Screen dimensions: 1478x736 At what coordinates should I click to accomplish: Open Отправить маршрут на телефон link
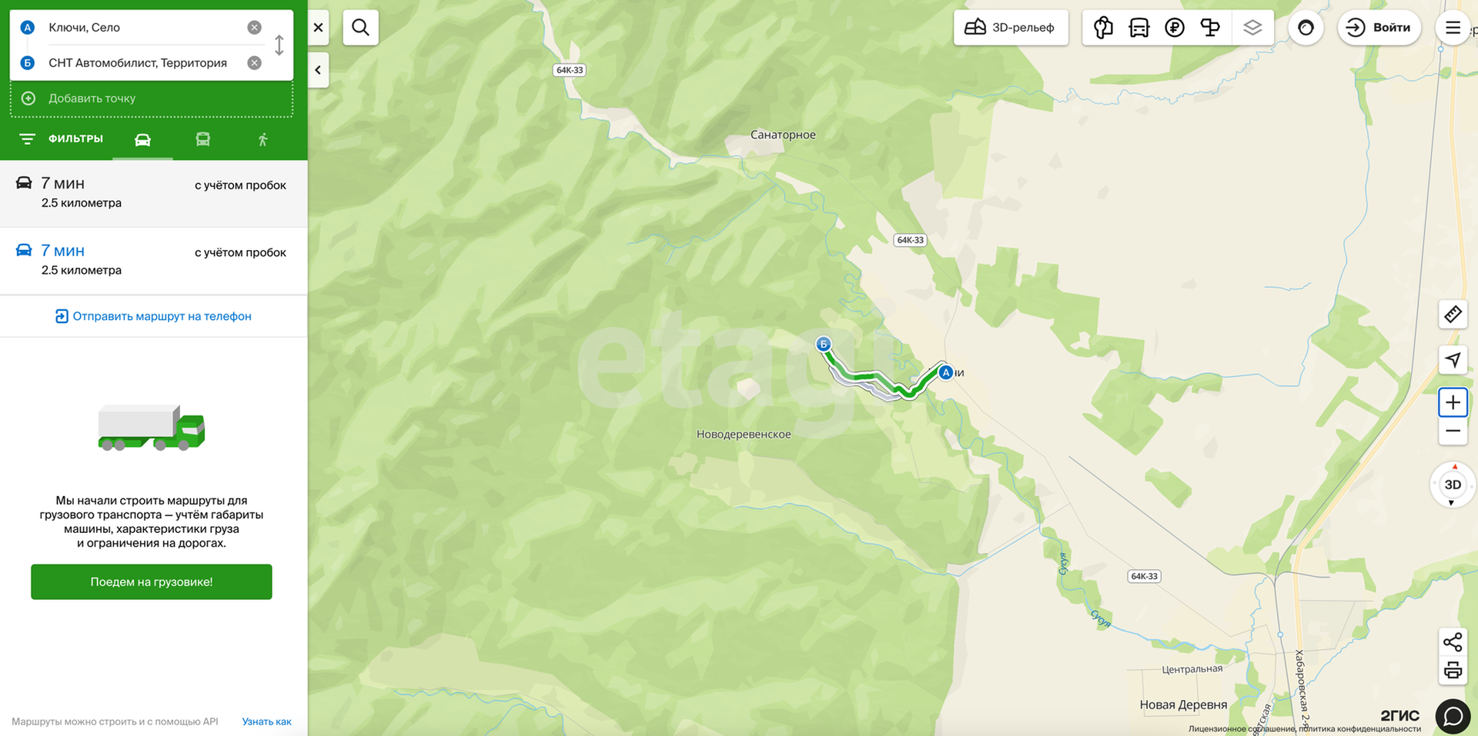(x=153, y=316)
